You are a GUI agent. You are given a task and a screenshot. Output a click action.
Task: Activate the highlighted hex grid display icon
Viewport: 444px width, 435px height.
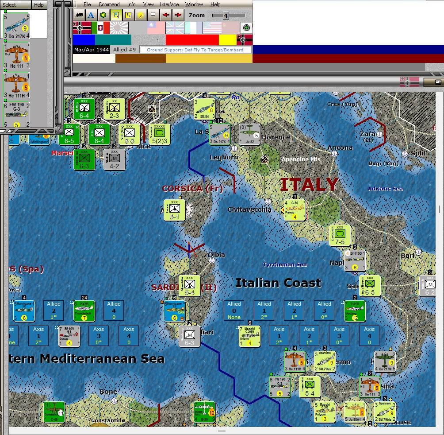[x=116, y=15]
